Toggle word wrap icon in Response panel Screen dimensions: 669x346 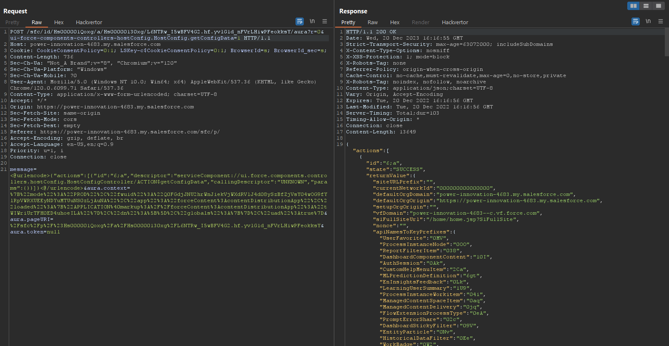click(x=635, y=21)
